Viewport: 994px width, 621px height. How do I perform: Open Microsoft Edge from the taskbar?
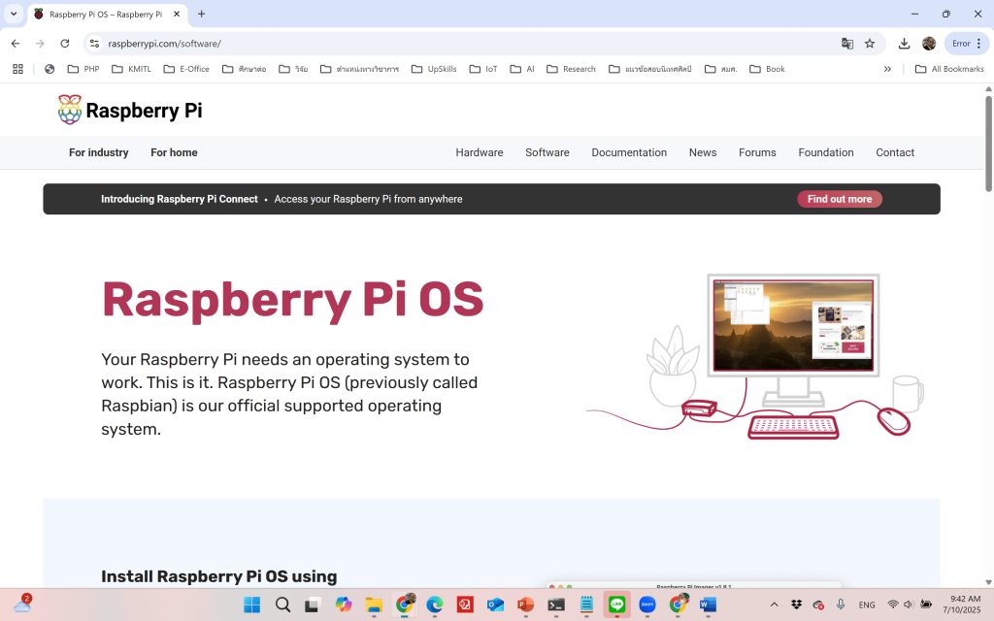[x=434, y=605]
